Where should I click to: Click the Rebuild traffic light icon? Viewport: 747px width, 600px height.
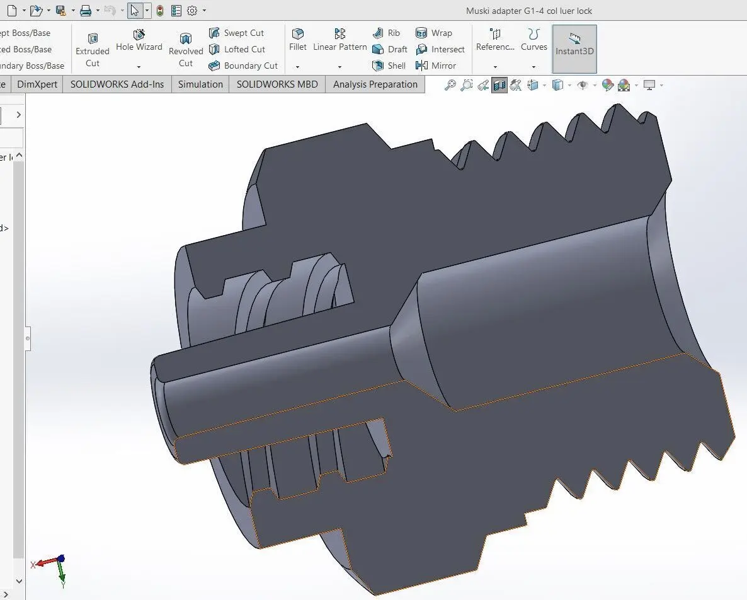[160, 11]
